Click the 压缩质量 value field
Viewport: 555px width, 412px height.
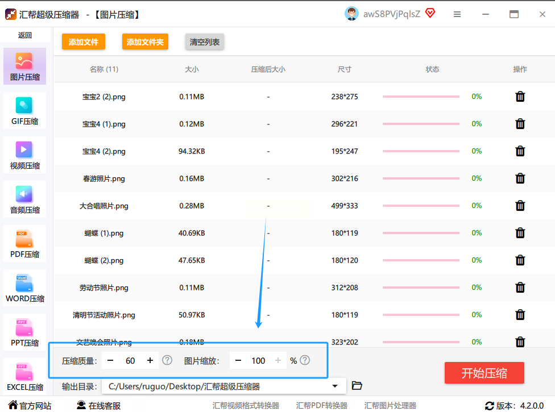130,360
